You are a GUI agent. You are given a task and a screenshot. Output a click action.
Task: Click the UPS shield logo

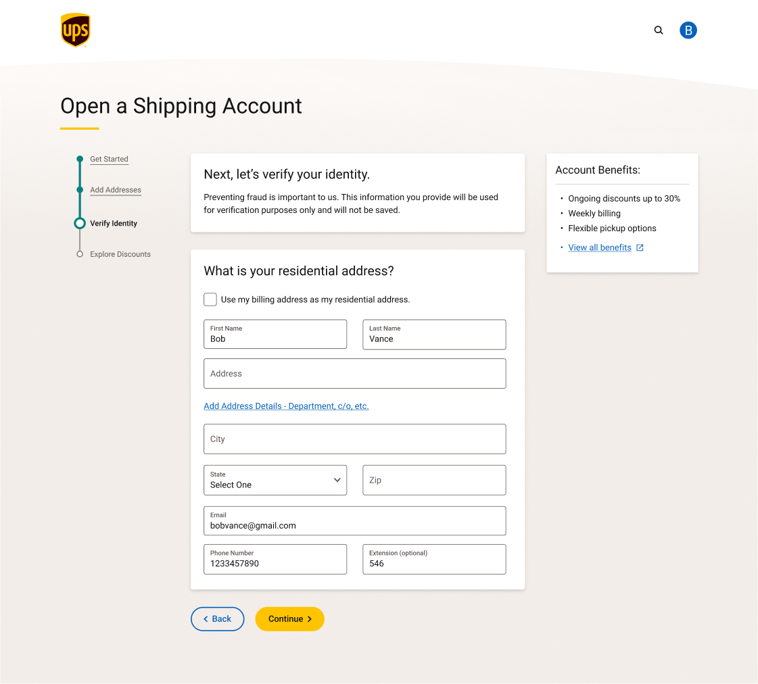tap(76, 30)
